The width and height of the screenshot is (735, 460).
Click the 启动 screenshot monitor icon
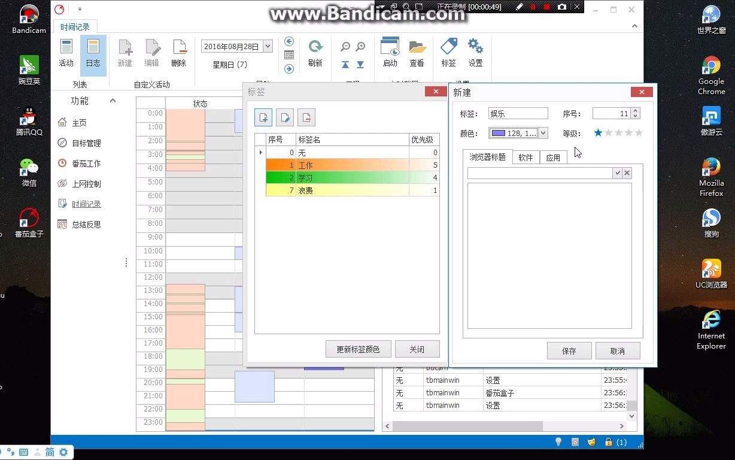[390, 53]
